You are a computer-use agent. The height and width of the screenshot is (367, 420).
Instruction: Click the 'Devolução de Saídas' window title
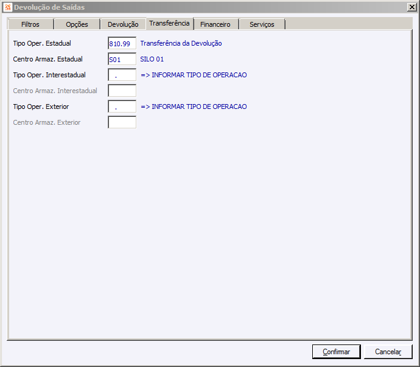tap(49, 7)
